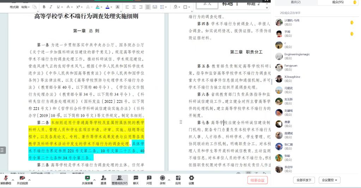361x188 pixels.
Task: Open the font color dropdown arrow
Action: coord(111,7)
